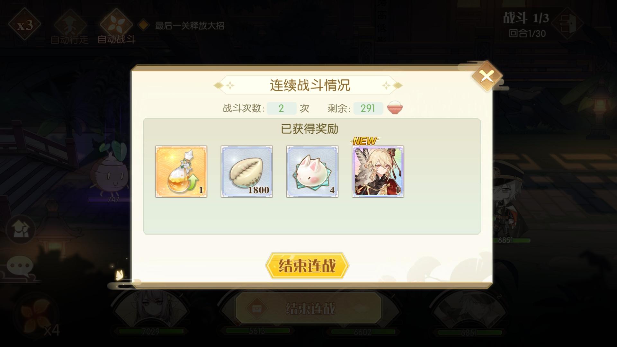Viewport: 617px width, 347px height.
Task: Click the rice bowl stamina icon
Action: tap(395, 108)
